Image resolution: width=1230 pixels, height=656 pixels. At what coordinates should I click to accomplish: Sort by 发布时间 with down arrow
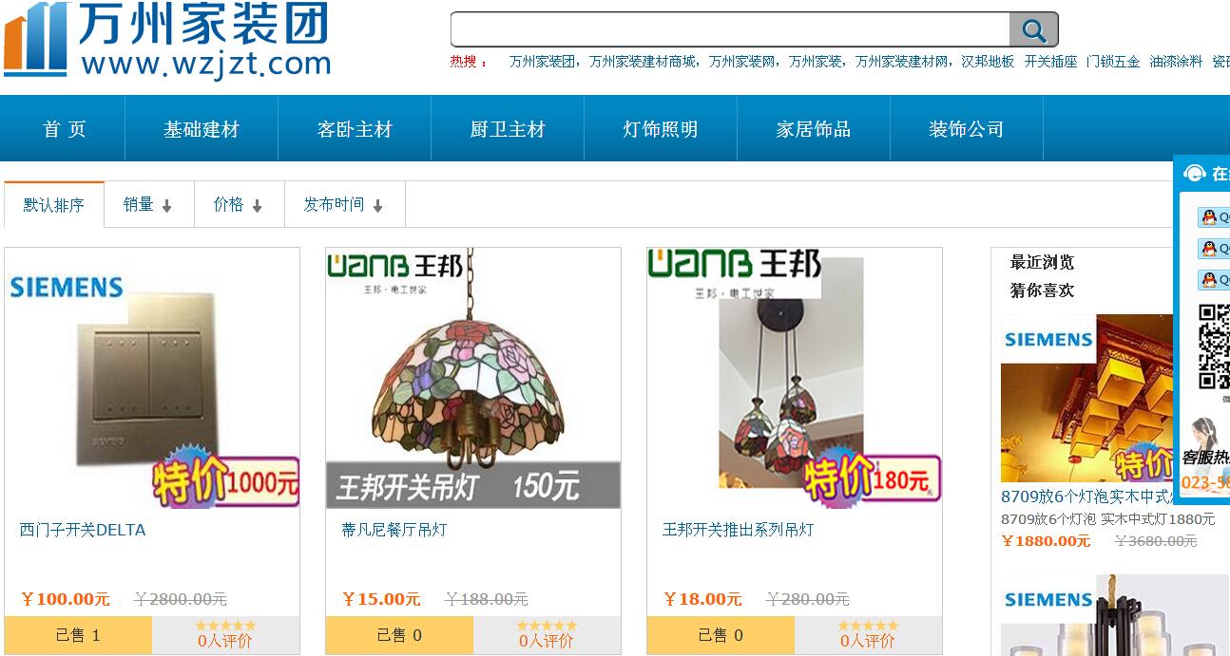[x=344, y=204]
